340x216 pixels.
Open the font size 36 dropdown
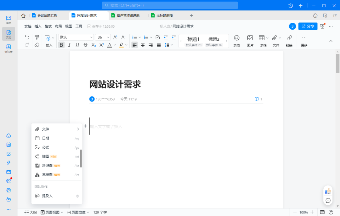tap(103, 37)
